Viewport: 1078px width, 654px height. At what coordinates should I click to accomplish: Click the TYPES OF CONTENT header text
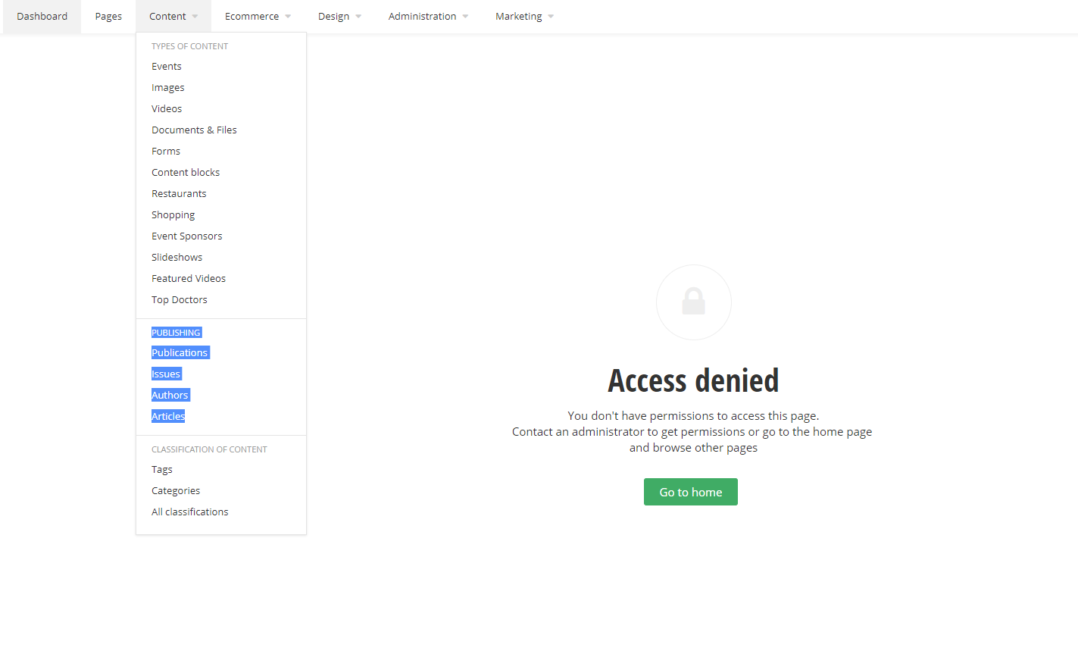(x=189, y=46)
